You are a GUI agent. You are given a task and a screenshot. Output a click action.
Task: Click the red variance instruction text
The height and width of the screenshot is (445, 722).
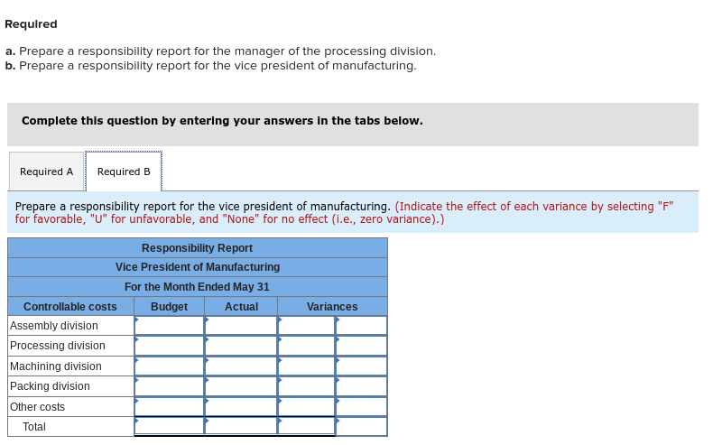tap(344, 212)
